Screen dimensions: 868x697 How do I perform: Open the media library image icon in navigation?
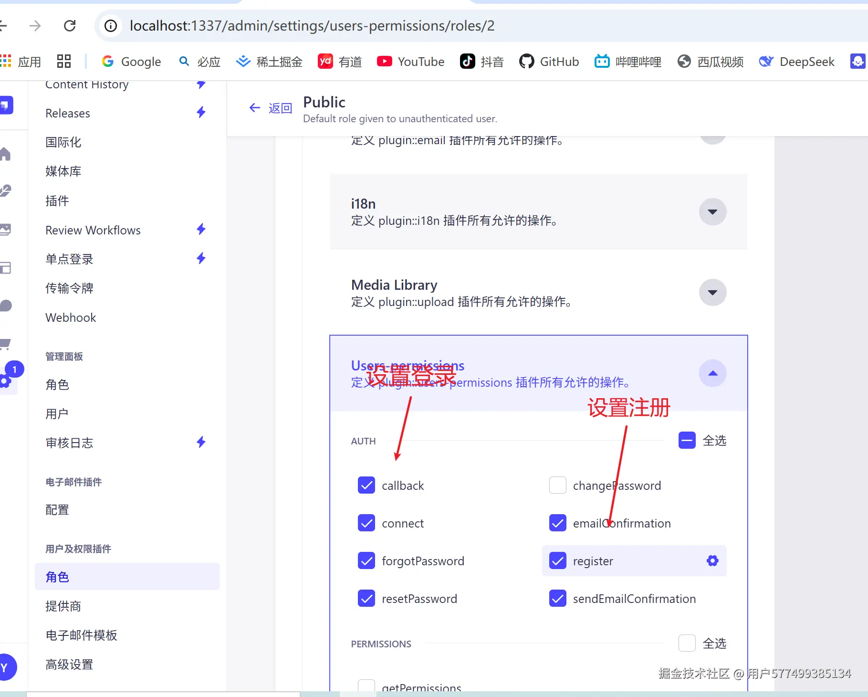point(5,230)
